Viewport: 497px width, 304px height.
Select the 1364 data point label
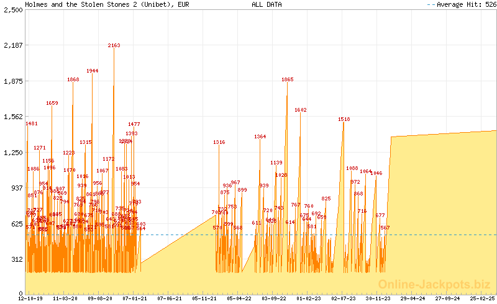[260, 136]
